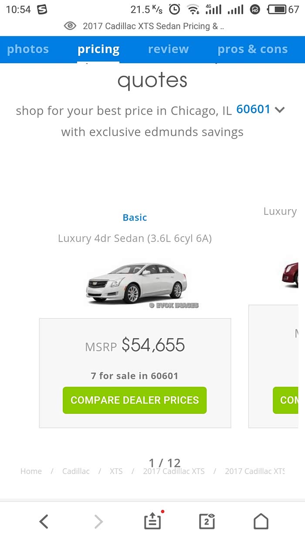Tap the alarm clock status icon

(x=174, y=9)
